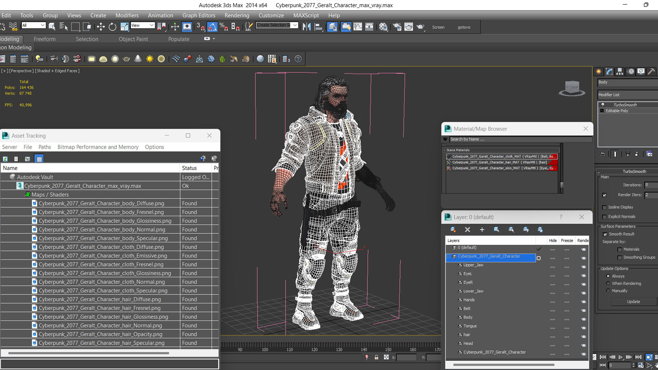Image resolution: width=658 pixels, height=370 pixels.
Task: Select the Move tool in main toolbar
Action: [x=101, y=27]
